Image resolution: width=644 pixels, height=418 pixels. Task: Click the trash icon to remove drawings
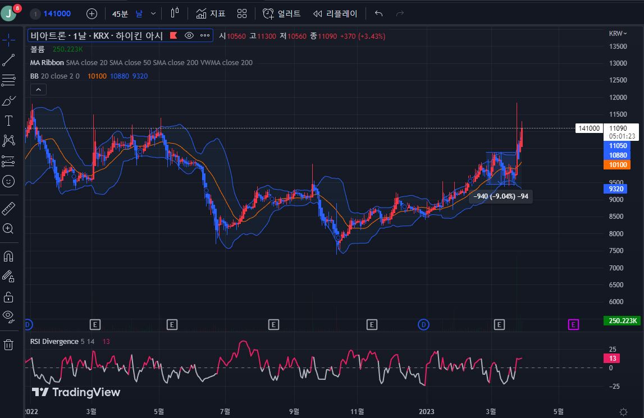pyautogui.click(x=8, y=344)
